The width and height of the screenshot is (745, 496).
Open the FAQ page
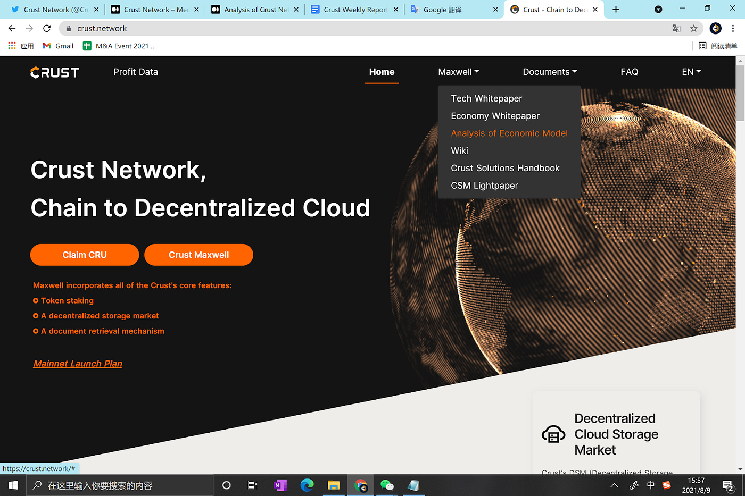tap(629, 72)
